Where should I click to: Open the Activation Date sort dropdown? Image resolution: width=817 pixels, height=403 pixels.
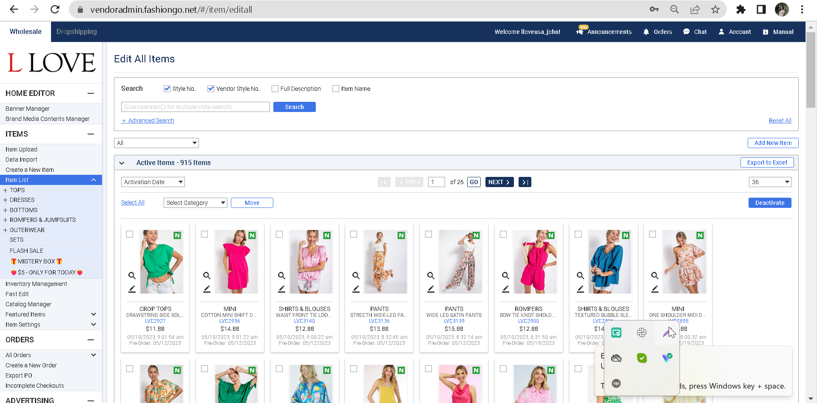pos(153,182)
